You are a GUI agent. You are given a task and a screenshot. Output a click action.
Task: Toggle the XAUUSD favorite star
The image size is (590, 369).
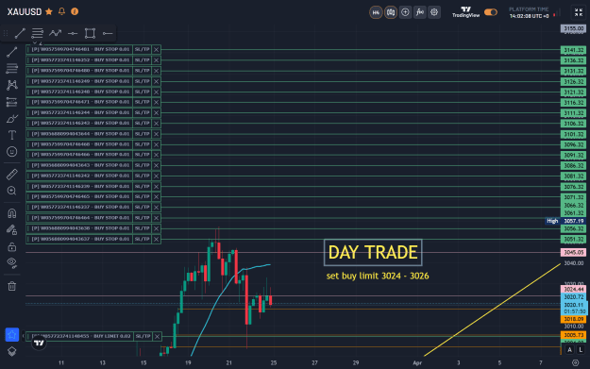coord(49,11)
